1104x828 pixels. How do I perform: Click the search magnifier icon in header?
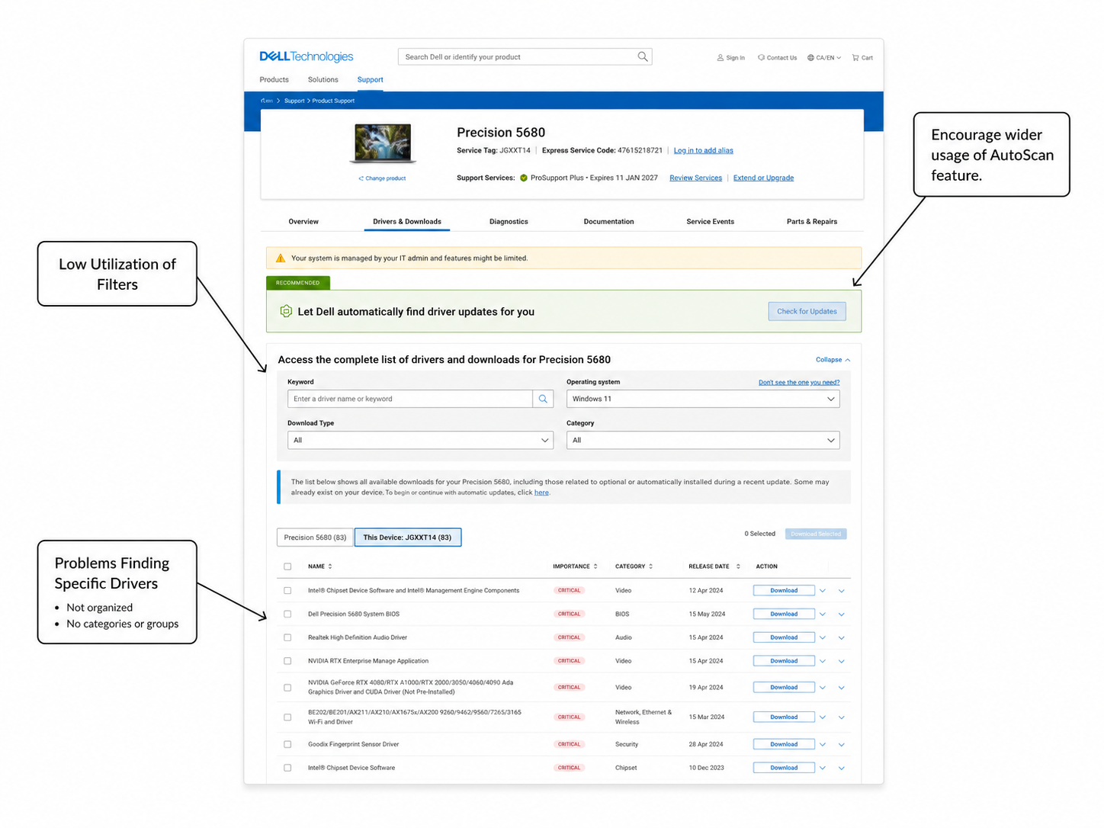(x=643, y=56)
